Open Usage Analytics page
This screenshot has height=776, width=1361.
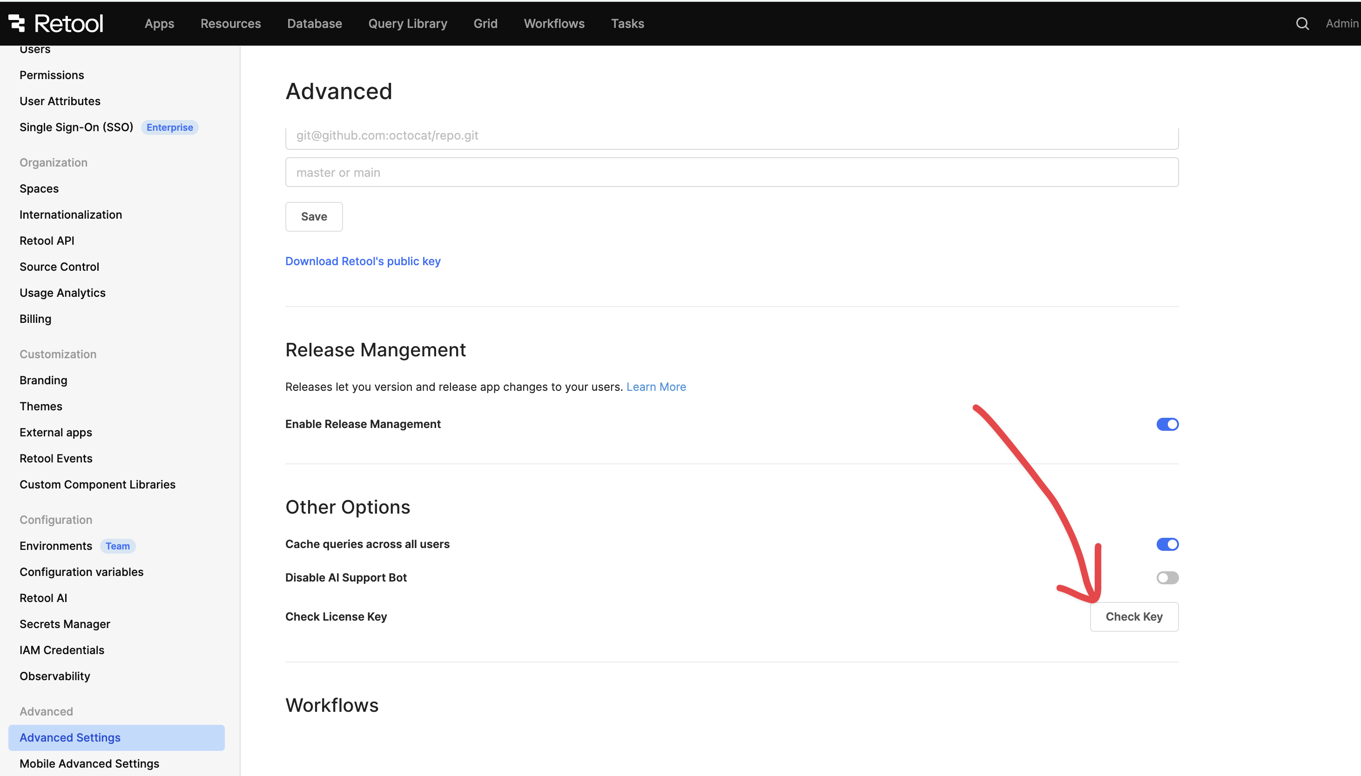62,293
